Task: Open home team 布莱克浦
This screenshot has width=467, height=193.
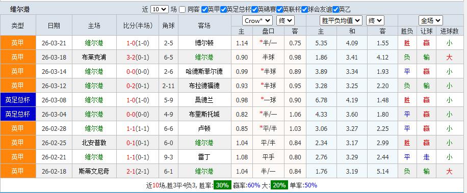Action: click(x=94, y=58)
